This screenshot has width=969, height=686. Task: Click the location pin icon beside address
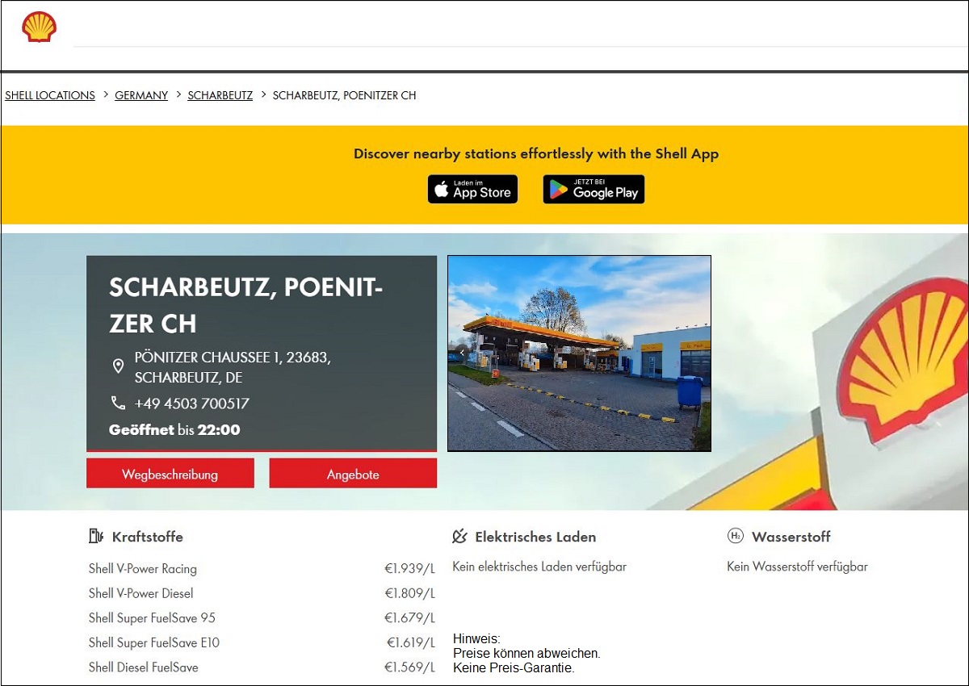pos(118,367)
